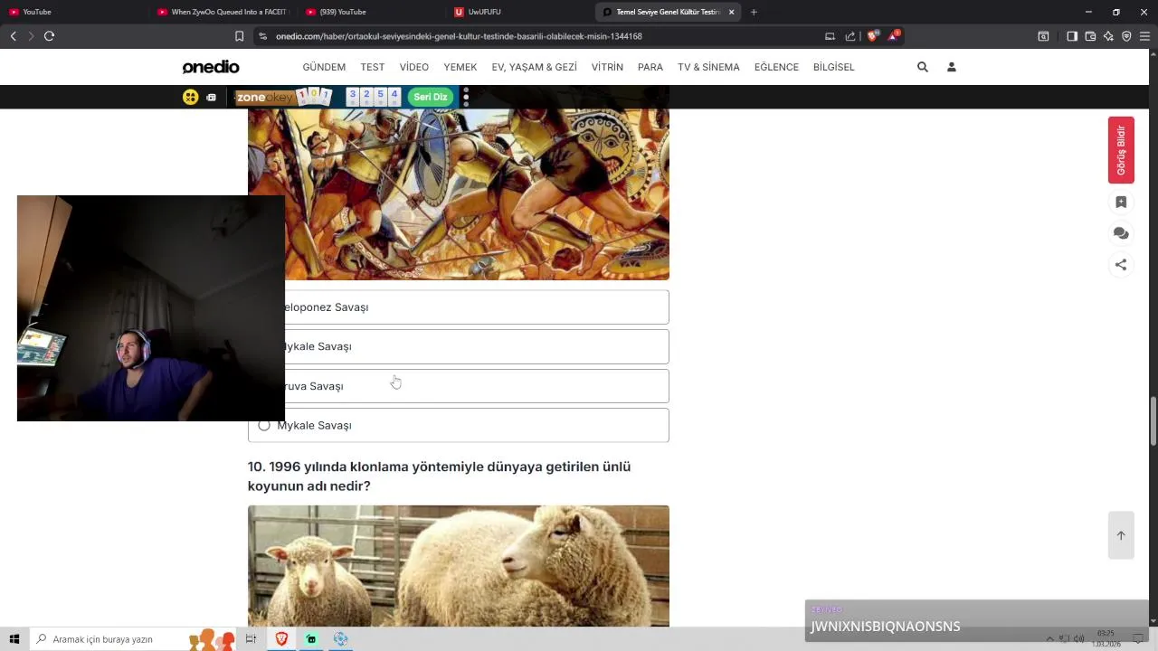This screenshot has height=651, width=1158.
Task: Click the Brave icon in the taskbar
Action: 281,639
